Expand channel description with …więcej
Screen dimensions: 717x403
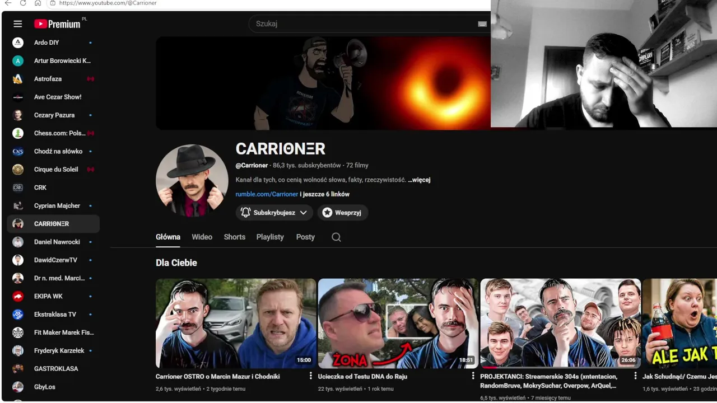coord(419,180)
